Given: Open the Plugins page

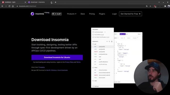Looking at the screenshot, I should click(102, 14).
